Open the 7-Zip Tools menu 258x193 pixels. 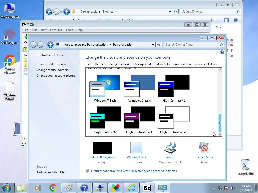click(69, 30)
